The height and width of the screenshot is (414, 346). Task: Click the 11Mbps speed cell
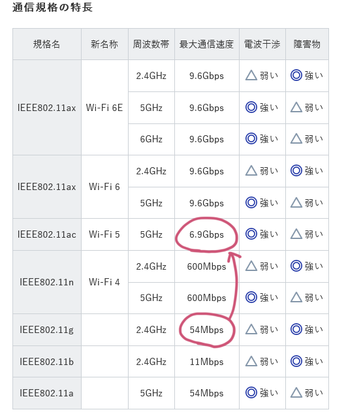(x=207, y=362)
